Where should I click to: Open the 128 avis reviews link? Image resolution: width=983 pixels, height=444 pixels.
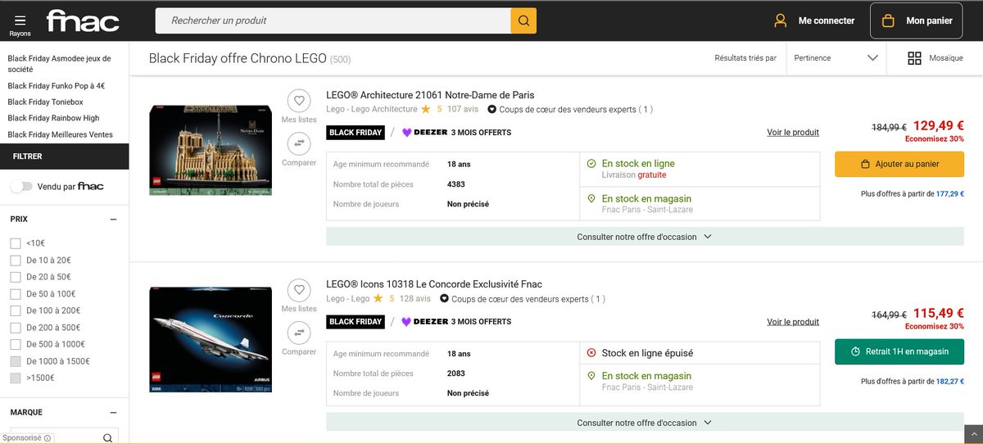[x=415, y=299]
